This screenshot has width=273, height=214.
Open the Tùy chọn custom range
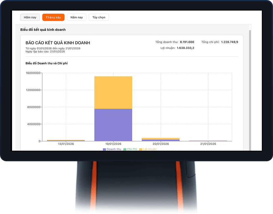[x=99, y=18]
